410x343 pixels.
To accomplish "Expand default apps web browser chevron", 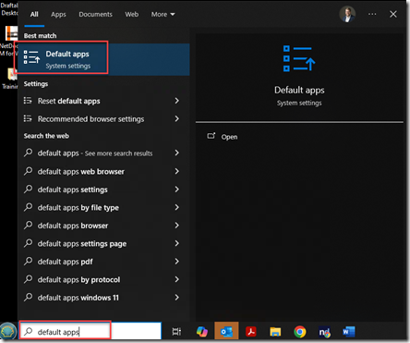I will pyautogui.click(x=176, y=171).
